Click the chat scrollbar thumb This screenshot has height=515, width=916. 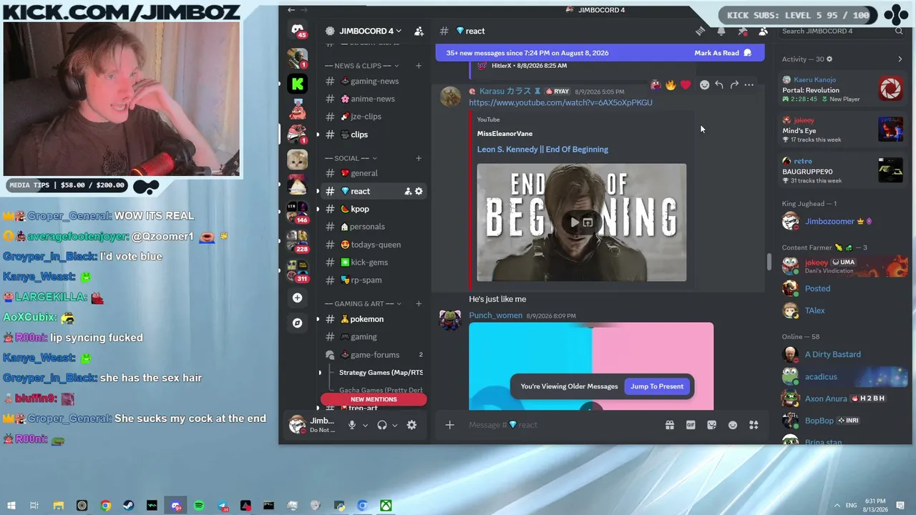(769, 262)
